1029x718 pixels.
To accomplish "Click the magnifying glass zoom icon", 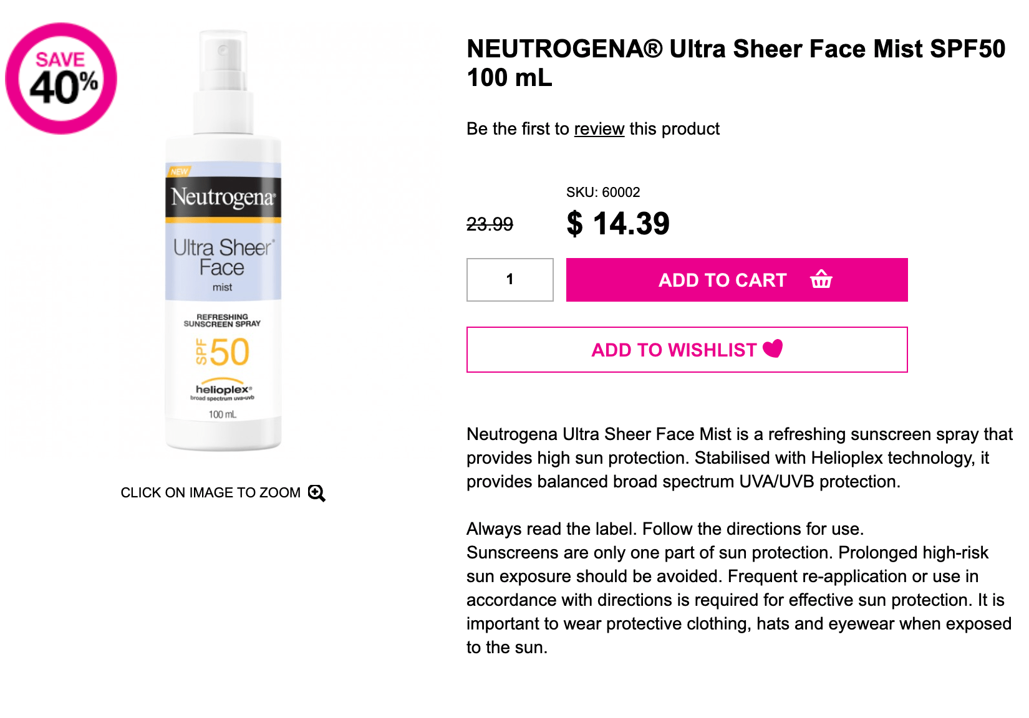I will (318, 493).
